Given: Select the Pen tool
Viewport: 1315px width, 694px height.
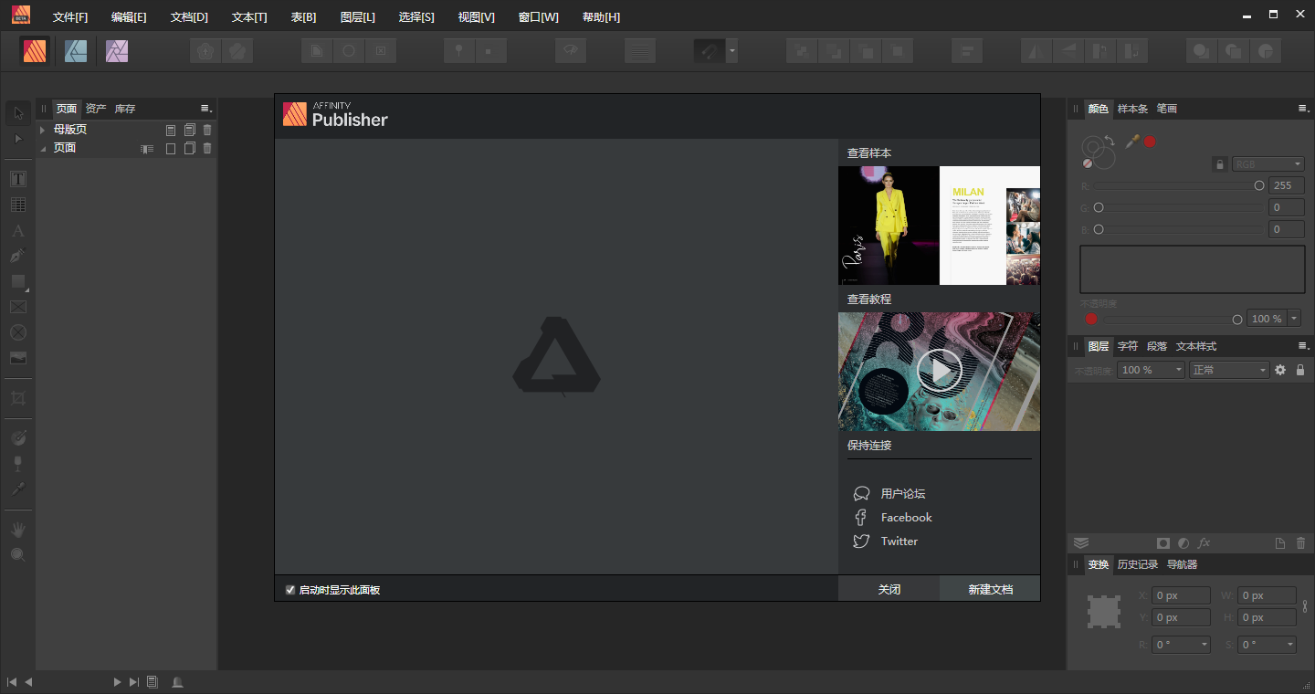Looking at the screenshot, I should (18, 256).
